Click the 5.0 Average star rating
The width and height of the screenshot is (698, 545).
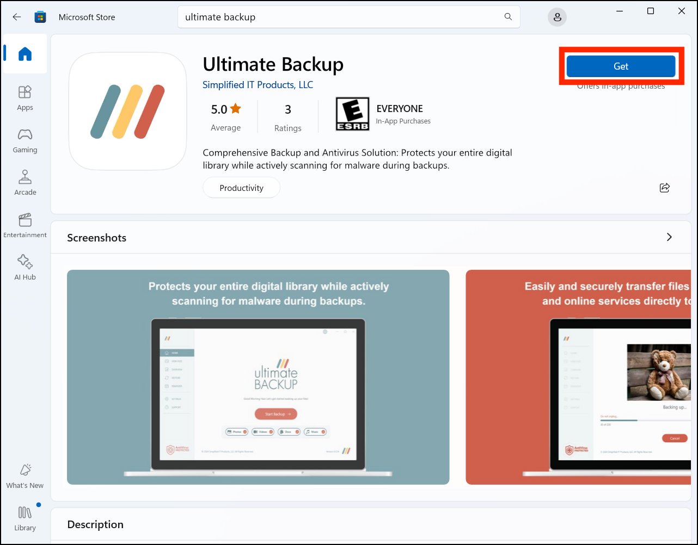(x=225, y=117)
